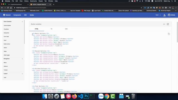This screenshot has width=178, height=100.
Task: Open the CDK header link
Action: (25, 15)
